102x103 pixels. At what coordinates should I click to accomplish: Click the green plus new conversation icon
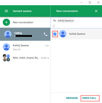pos(6,22)
